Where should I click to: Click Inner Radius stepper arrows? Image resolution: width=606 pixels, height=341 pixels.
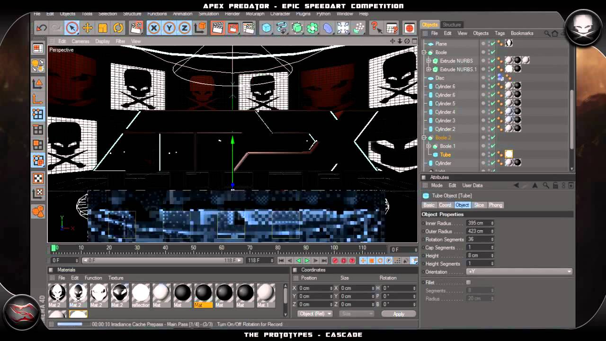click(492, 223)
